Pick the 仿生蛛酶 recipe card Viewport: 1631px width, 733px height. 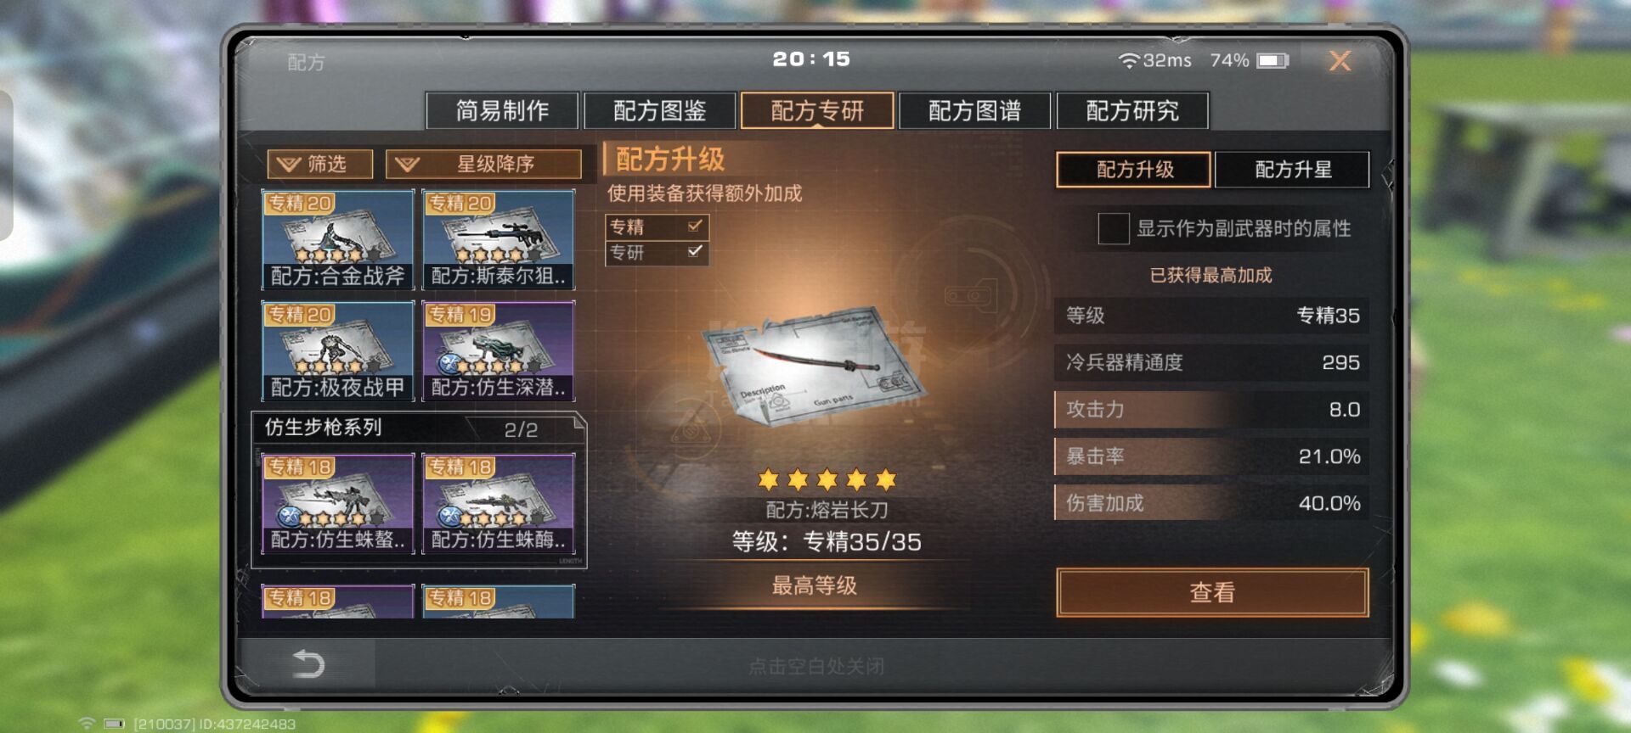(499, 504)
